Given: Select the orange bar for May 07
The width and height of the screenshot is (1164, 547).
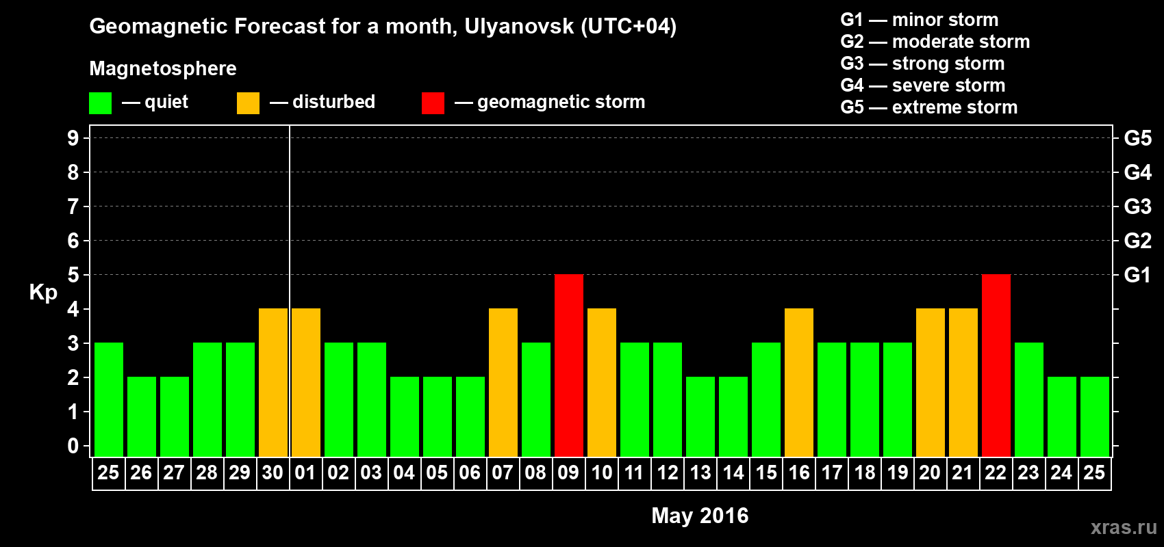Looking at the screenshot, I should 503,382.
